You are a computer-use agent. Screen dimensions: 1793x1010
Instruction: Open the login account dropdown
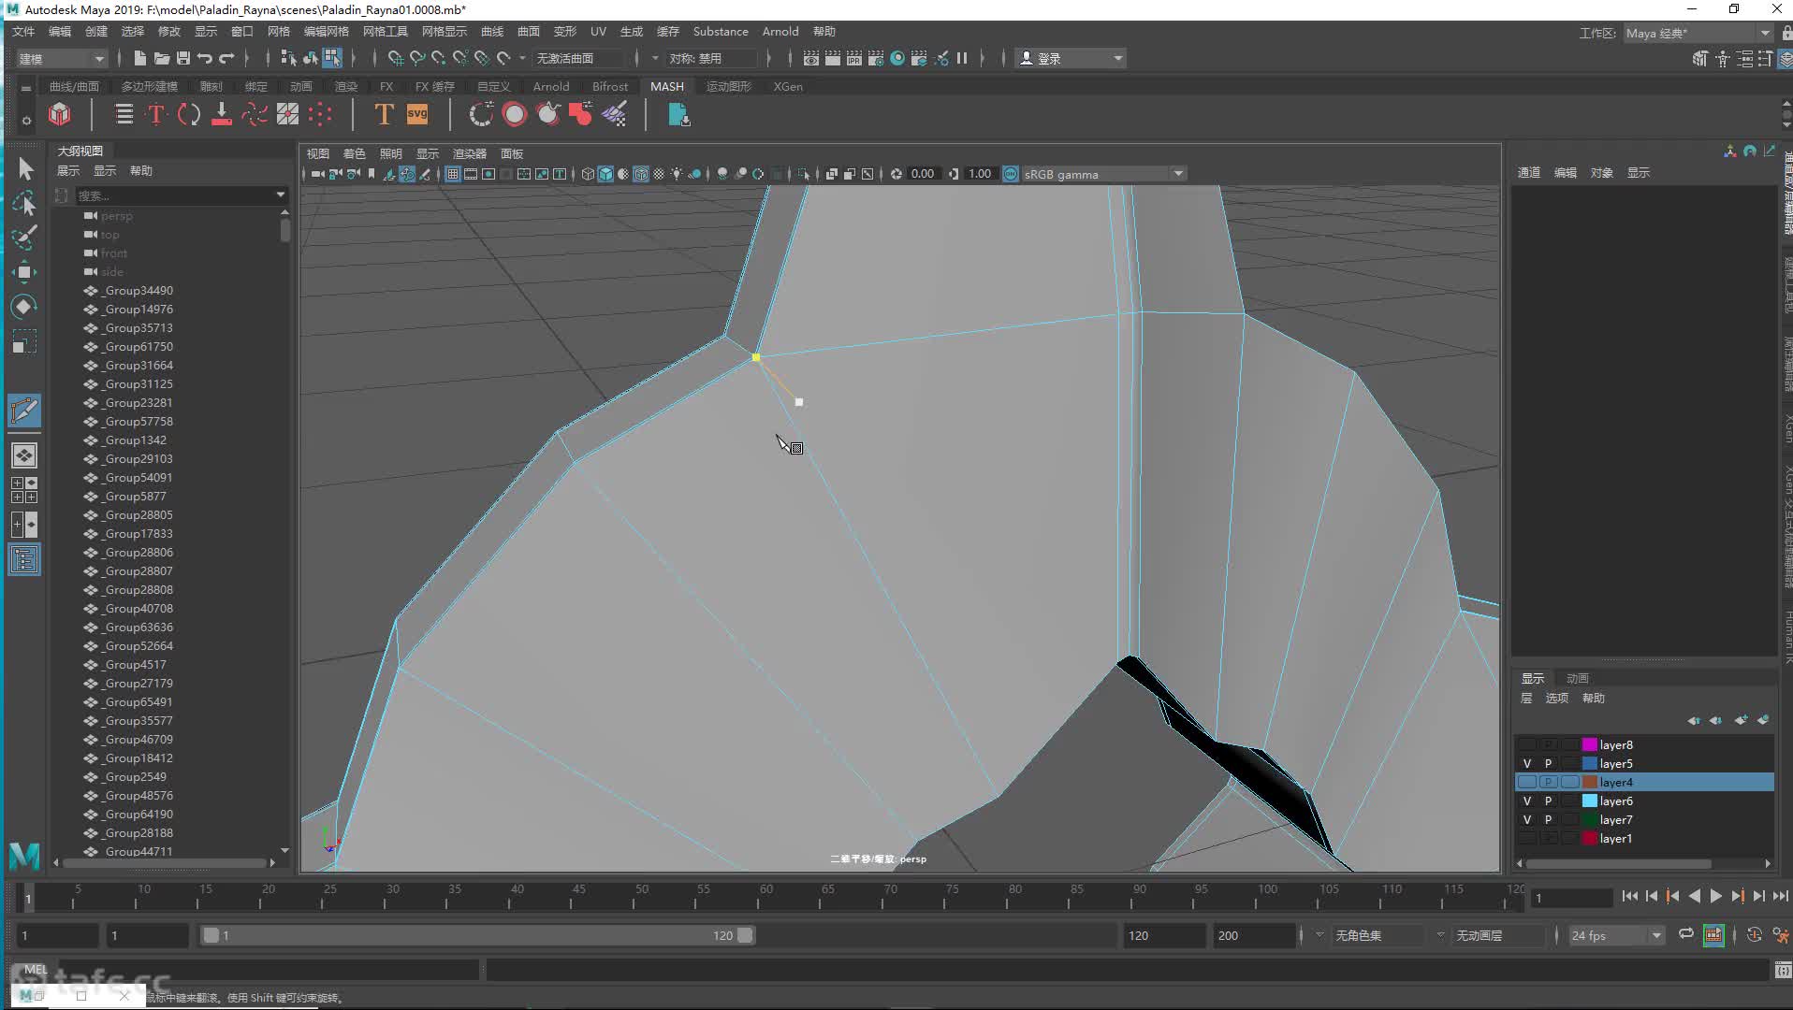pos(1071,58)
